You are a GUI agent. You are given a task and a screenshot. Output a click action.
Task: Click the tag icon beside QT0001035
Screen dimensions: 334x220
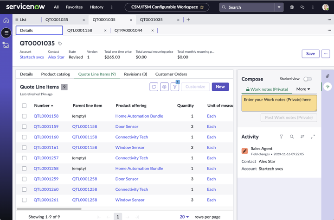click(60, 44)
